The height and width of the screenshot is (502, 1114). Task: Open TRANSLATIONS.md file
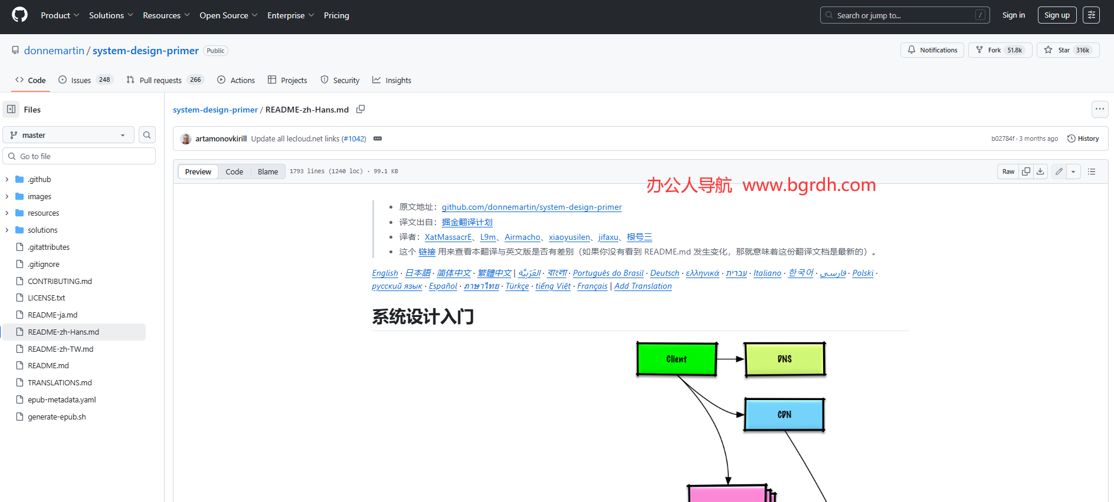tap(60, 382)
